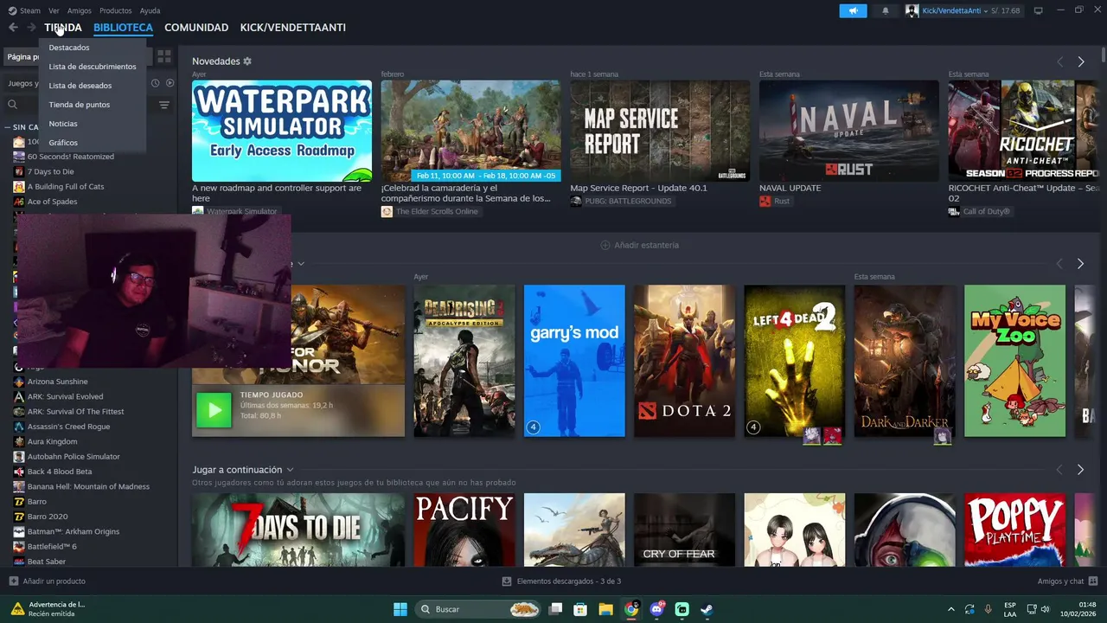Open Google Chrome from the taskbar
This screenshot has height=623, width=1107.
click(631, 609)
